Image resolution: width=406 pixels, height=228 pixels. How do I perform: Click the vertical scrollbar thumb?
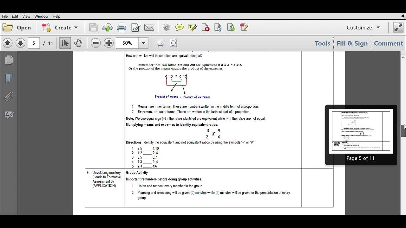coord(403,130)
